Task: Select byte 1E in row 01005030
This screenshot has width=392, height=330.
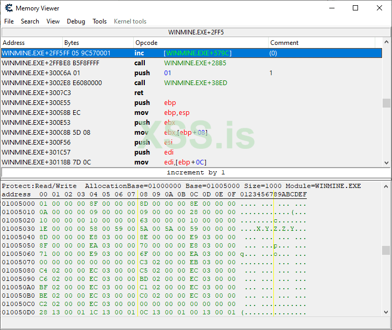Action: (x=43, y=229)
